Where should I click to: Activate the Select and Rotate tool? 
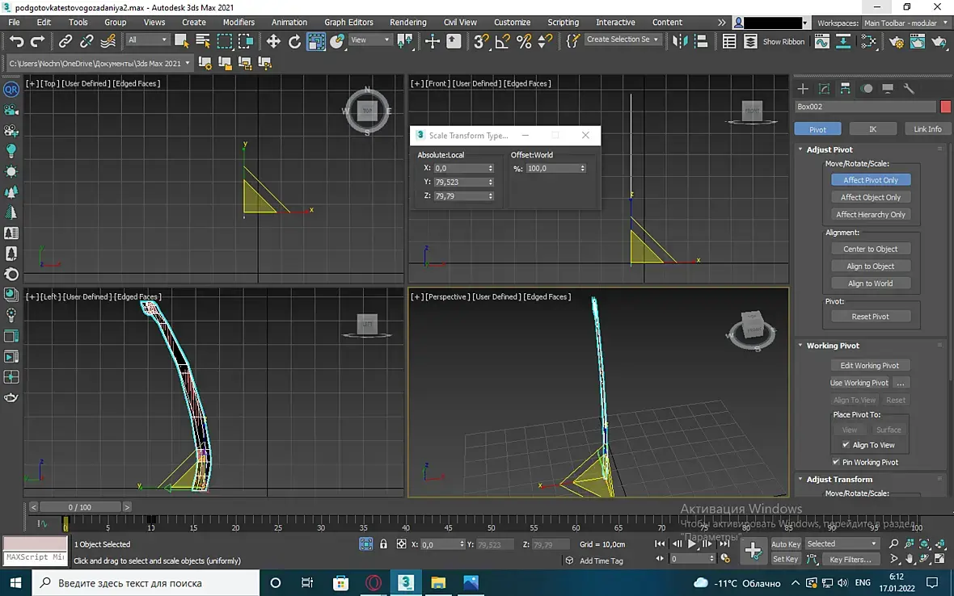pos(295,41)
